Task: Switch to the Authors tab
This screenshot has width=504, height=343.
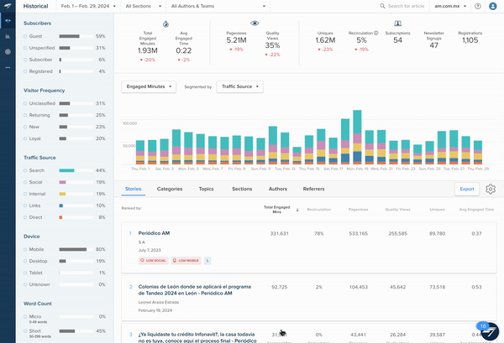Action: tap(278, 189)
